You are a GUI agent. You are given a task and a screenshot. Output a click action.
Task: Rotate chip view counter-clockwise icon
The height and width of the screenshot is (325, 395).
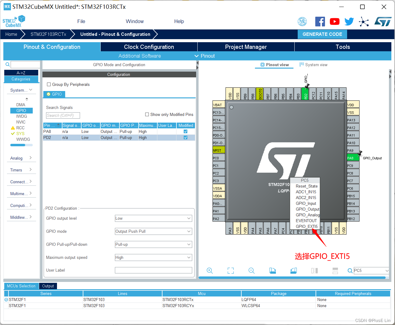[x=293, y=271]
